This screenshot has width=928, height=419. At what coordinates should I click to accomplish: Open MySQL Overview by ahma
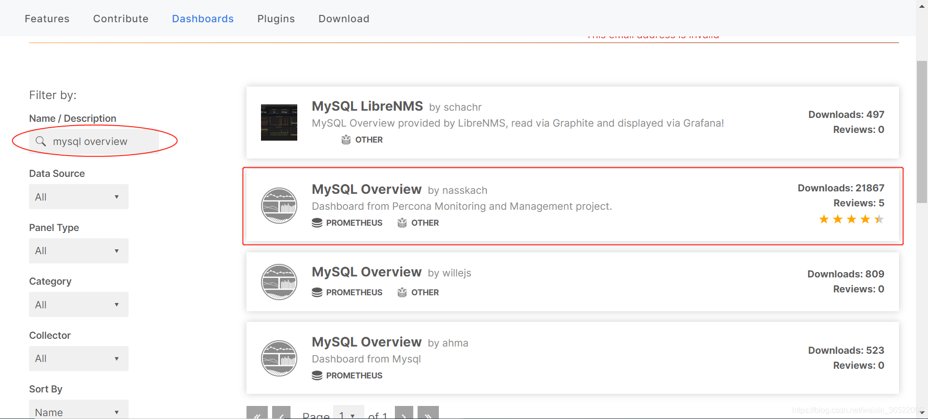367,342
